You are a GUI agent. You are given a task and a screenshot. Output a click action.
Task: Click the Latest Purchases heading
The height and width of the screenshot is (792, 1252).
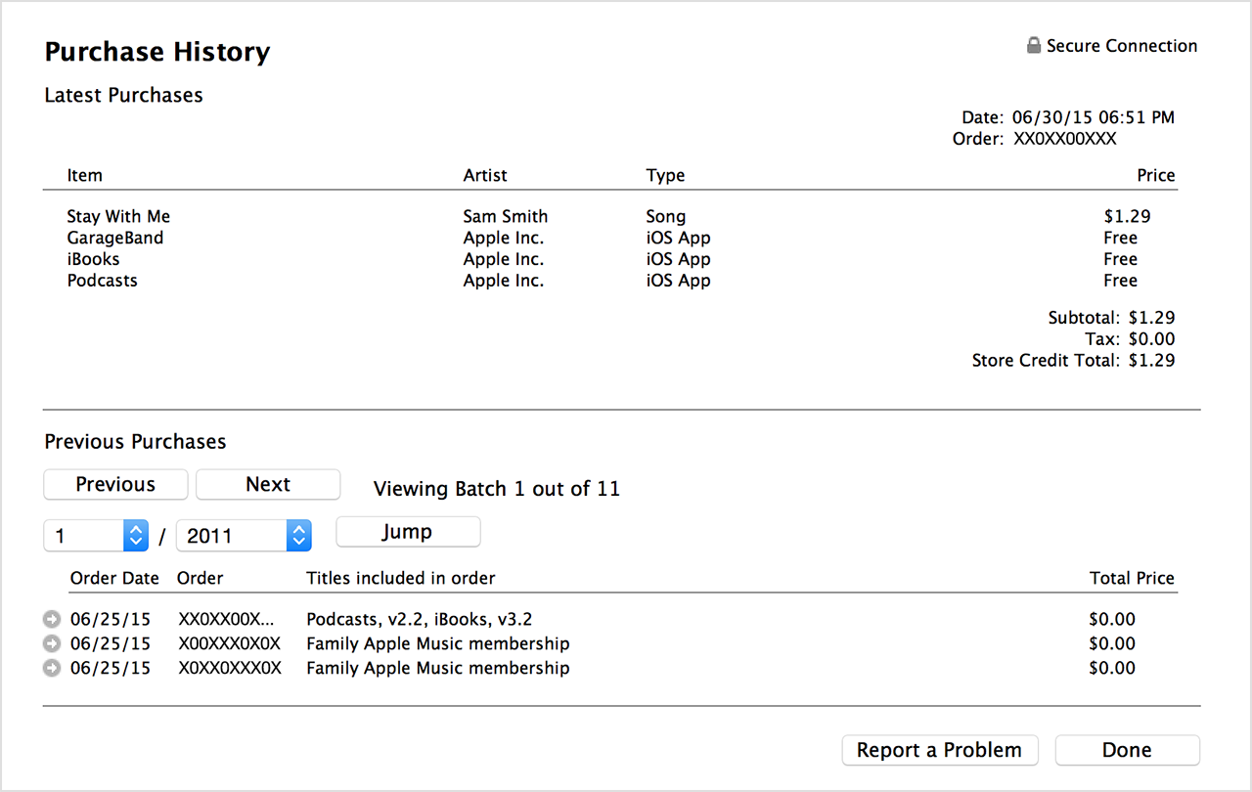[x=124, y=95]
